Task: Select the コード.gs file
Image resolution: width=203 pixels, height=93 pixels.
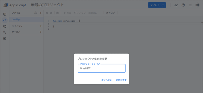Action: pyautogui.click(x=26, y=20)
